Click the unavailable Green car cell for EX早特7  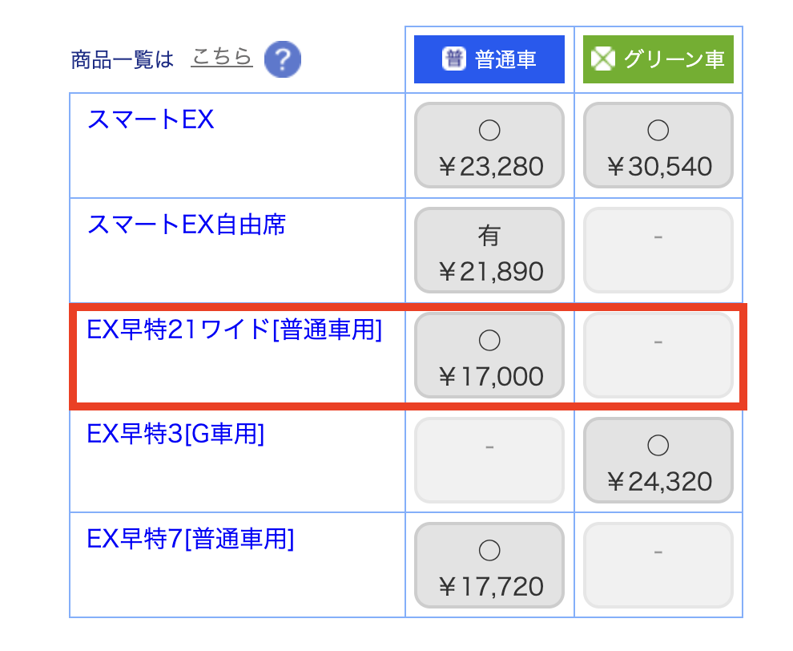coord(658,565)
